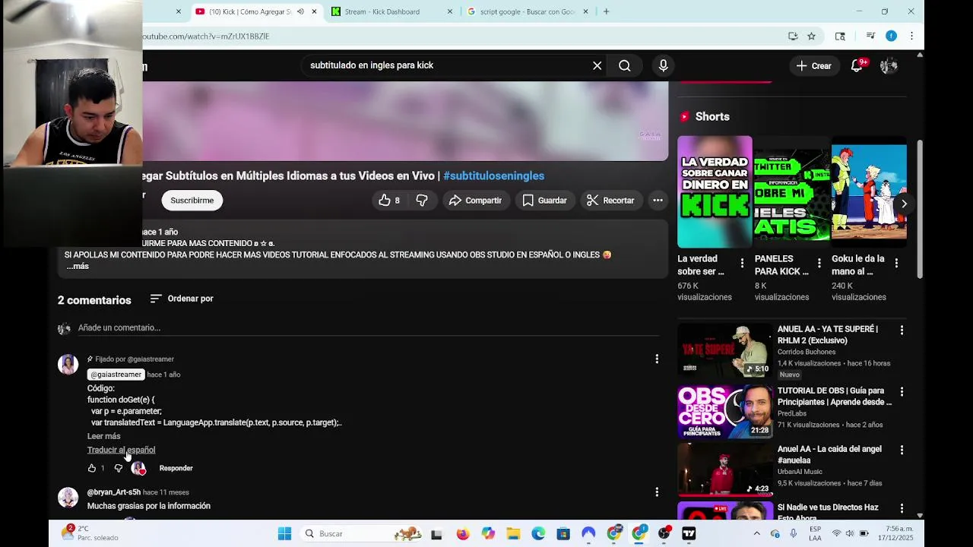
Task: Open the @bryan_Art-s5h commenter name
Action: tap(114, 492)
